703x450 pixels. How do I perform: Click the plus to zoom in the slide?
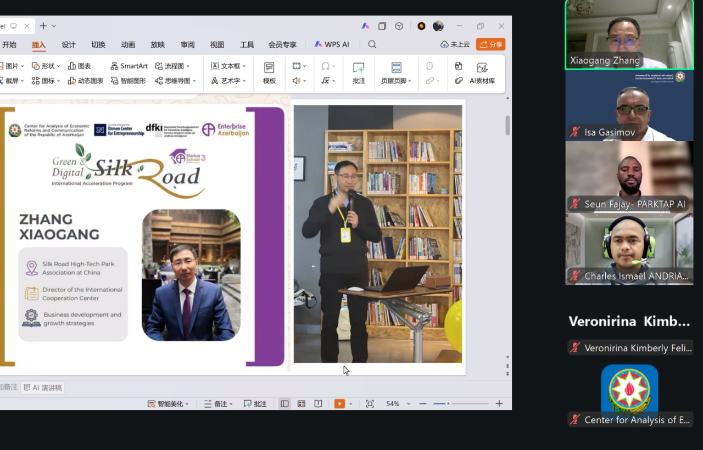tap(499, 403)
